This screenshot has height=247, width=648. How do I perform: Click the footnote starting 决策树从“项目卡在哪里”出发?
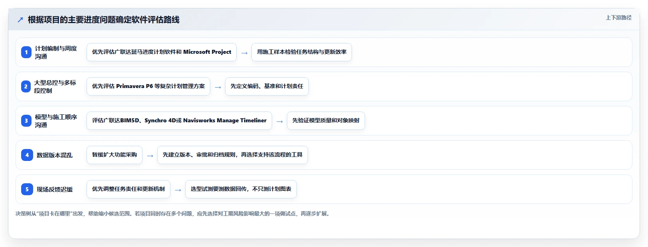[174, 214]
